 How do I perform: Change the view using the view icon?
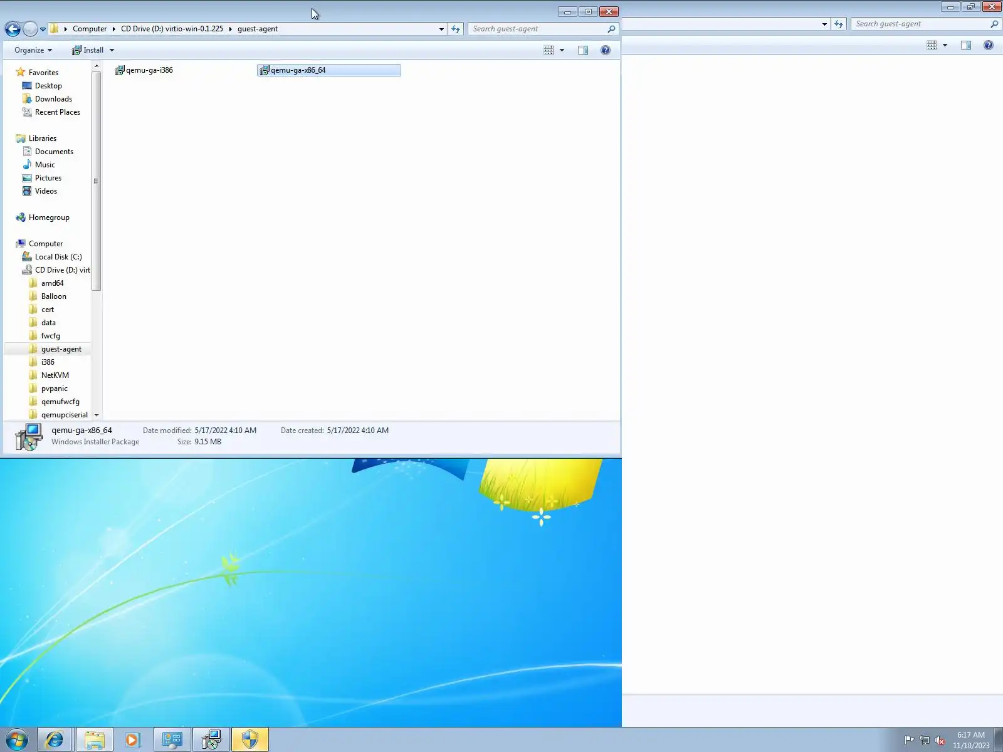click(x=549, y=50)
